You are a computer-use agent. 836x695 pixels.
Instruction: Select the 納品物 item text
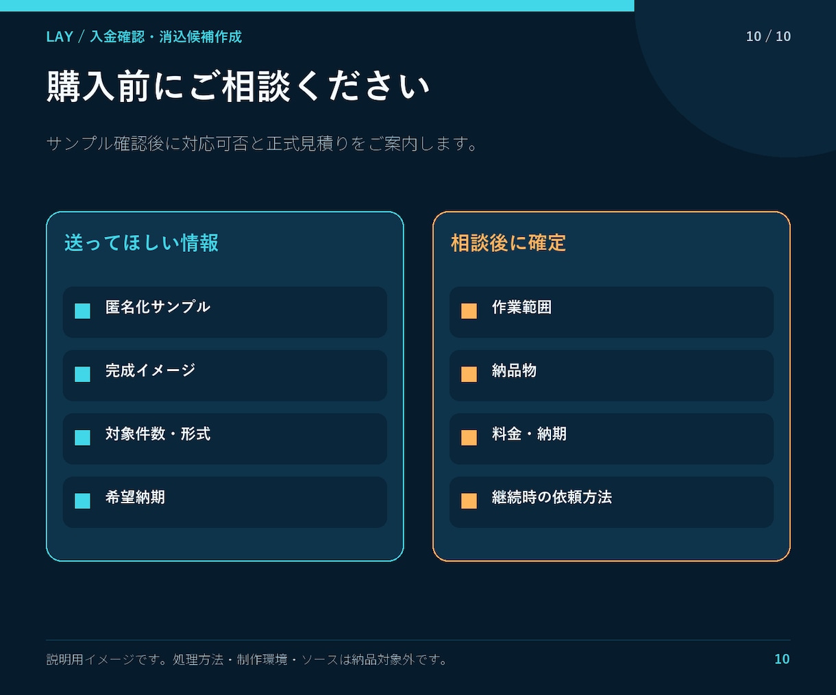point(514,370)
